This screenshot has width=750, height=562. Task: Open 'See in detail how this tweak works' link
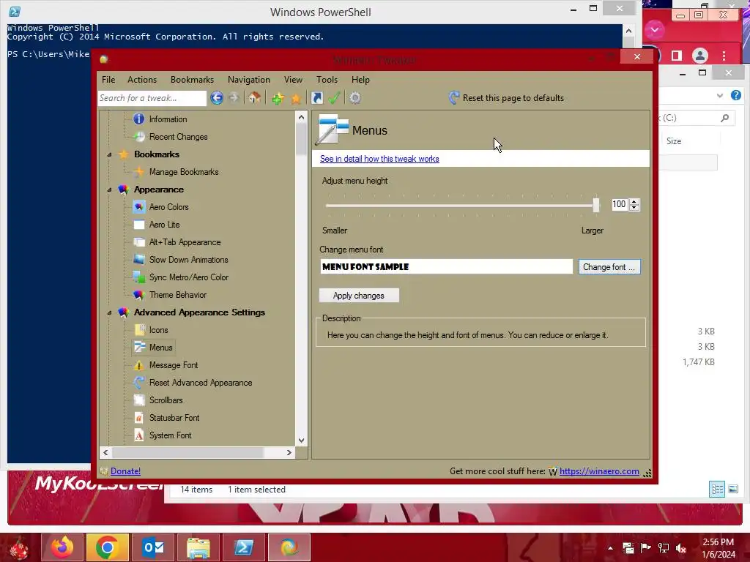(379, 159)
